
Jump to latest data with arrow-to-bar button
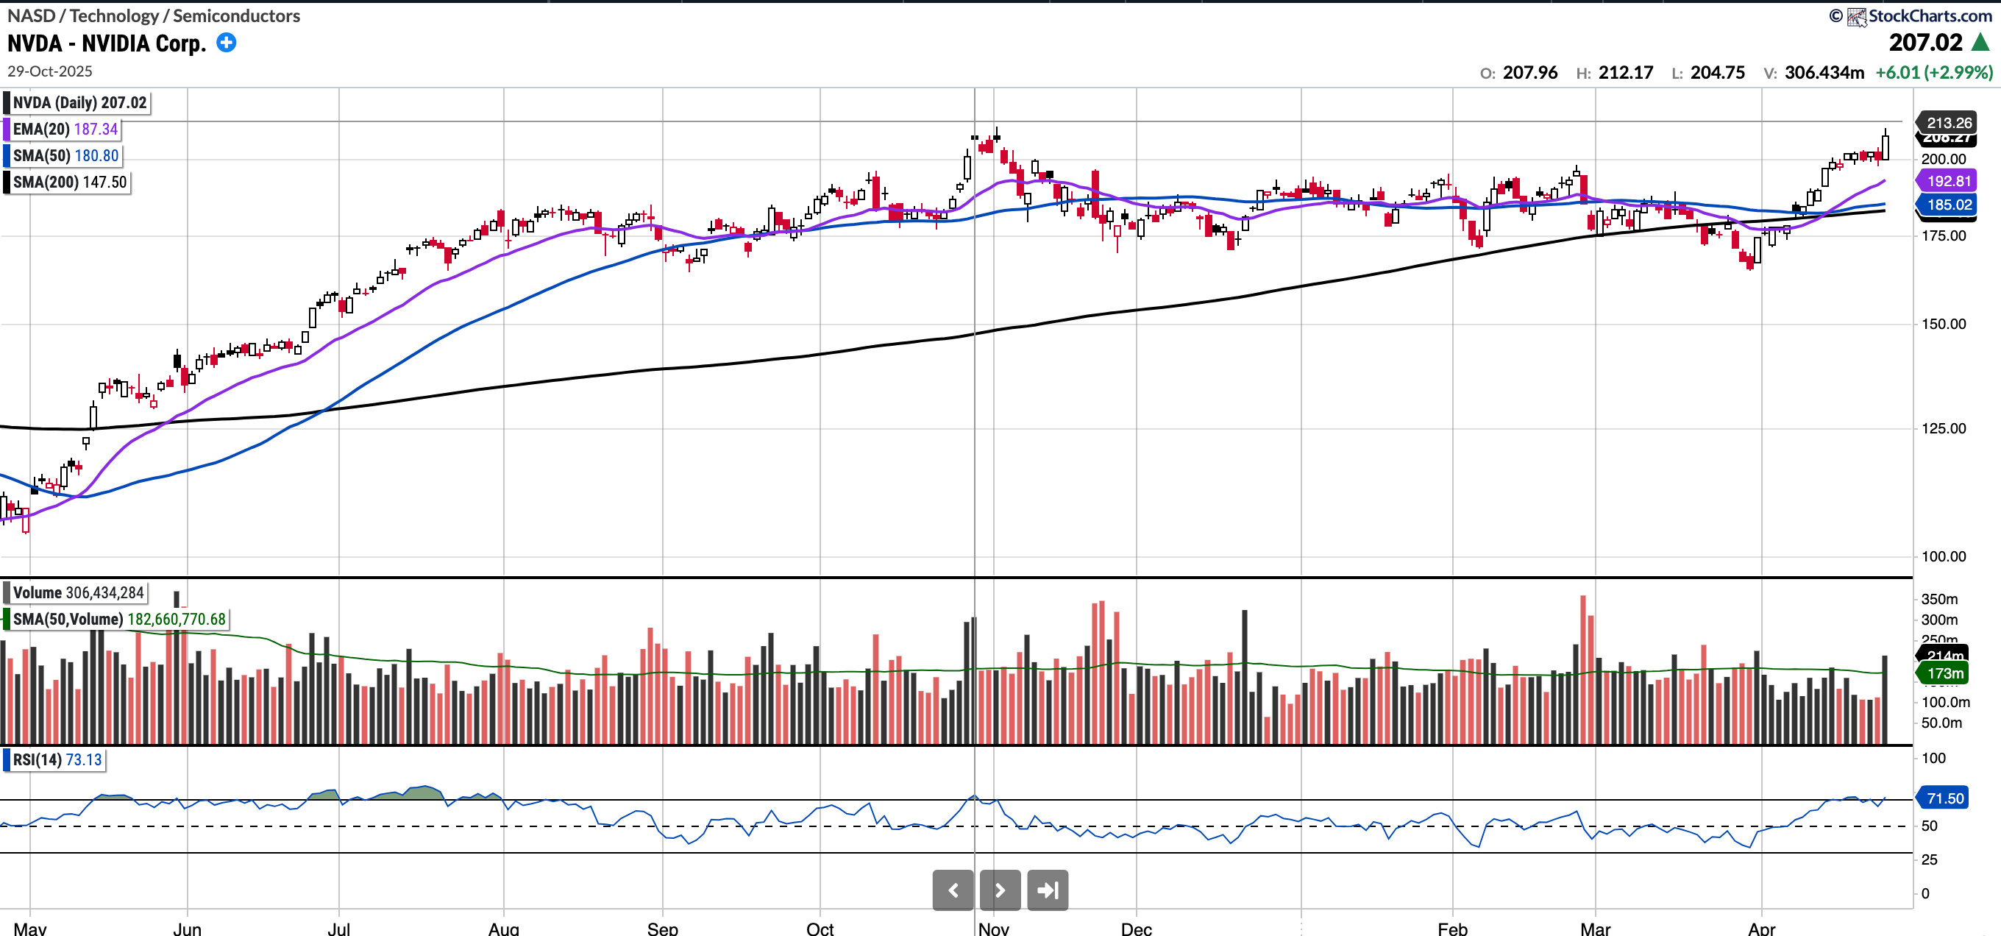tap(1047, 890)
